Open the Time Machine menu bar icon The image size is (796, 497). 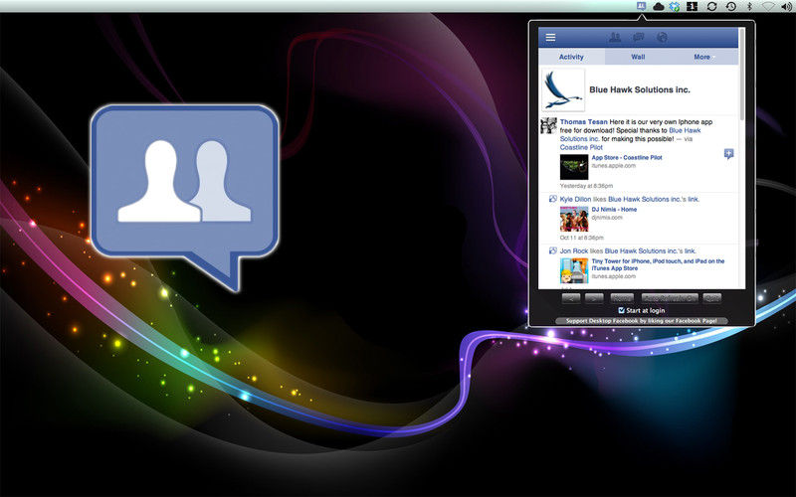[x=731, y=7]
